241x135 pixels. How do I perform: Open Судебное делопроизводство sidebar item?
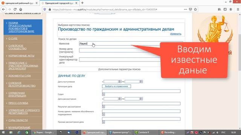pyautogui.click(x=23, y=84)
